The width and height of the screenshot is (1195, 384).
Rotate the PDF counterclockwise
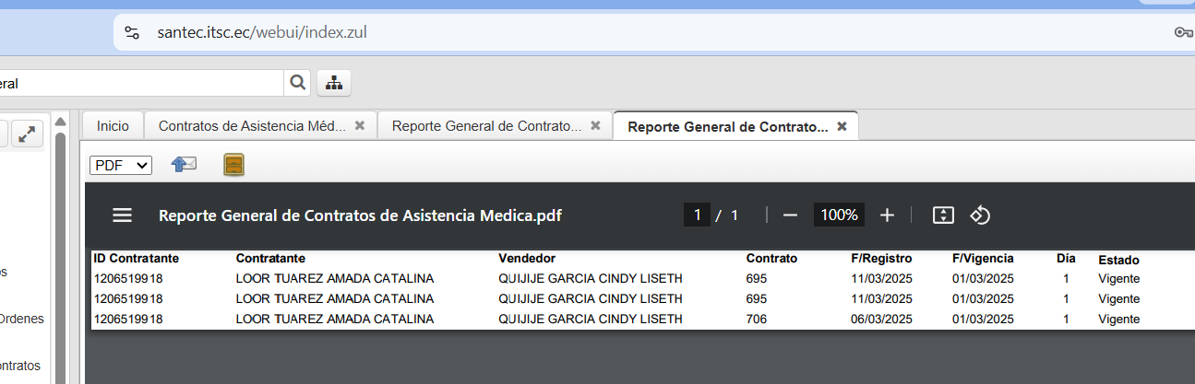click(980, 215)
